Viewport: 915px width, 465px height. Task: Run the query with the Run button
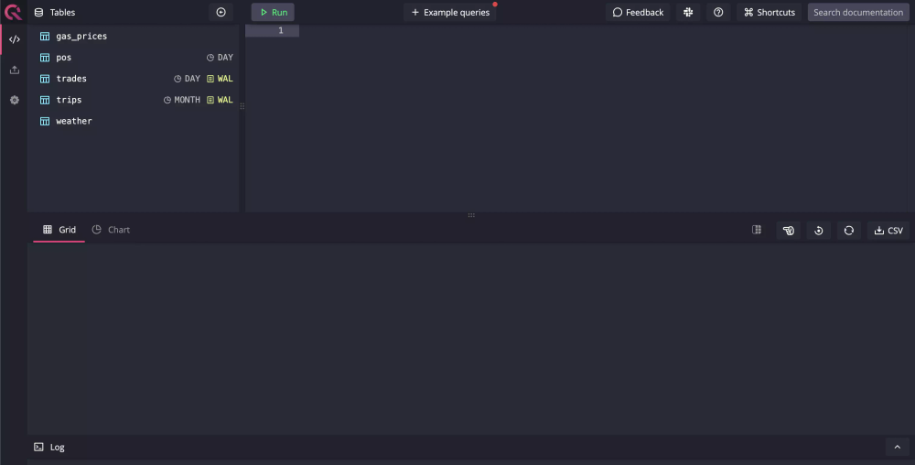point(273,12)
